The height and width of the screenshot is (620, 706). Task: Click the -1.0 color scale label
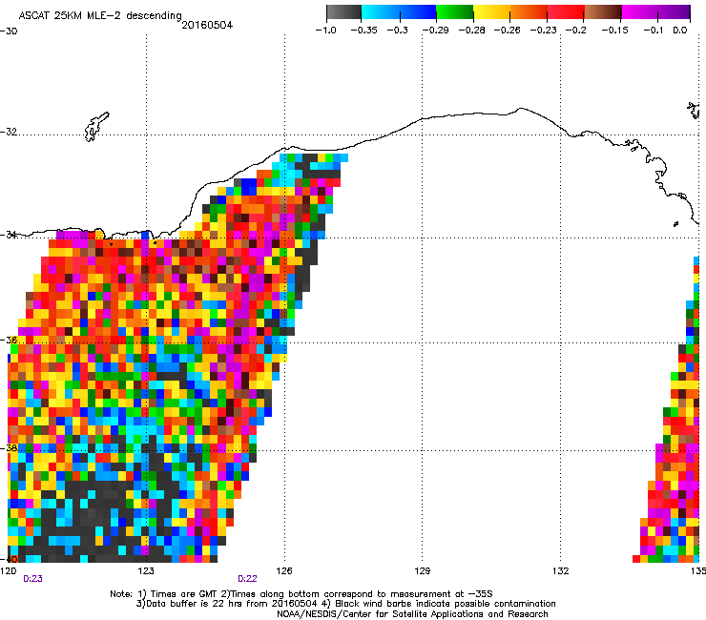pyautogui.click(x=326, y=31)
